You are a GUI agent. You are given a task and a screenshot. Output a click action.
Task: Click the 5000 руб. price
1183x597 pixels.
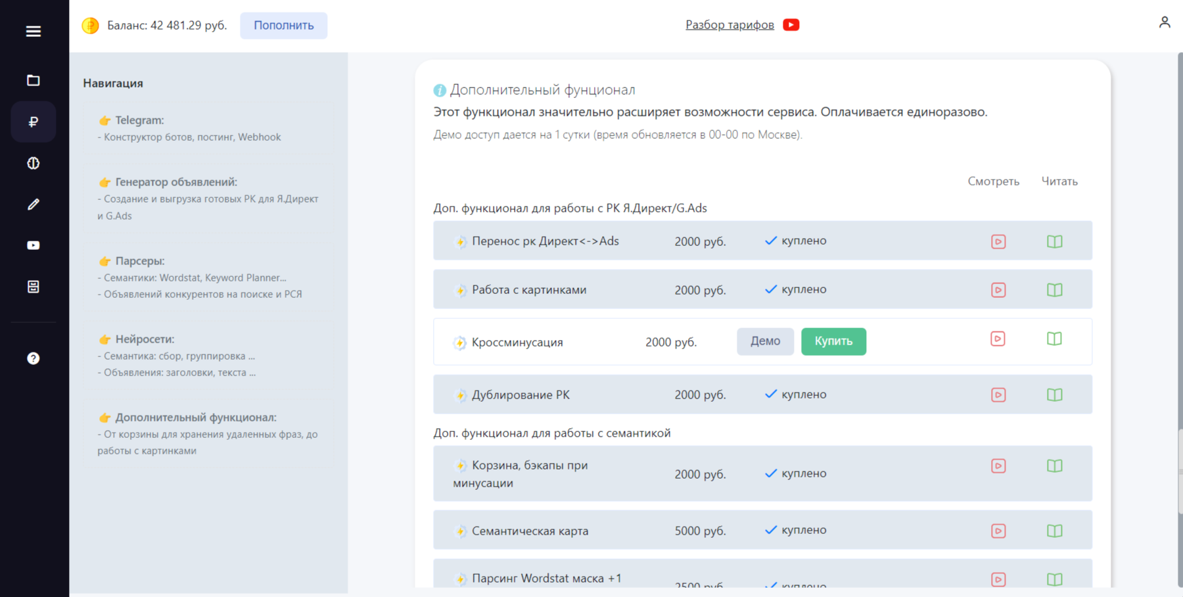tap(700, 531)
